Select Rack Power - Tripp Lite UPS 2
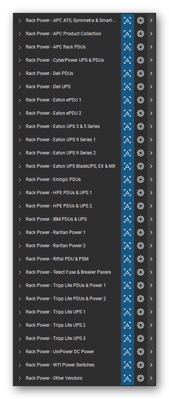The width and height of the screenshot is (169, 399). (x=56, y=325)
